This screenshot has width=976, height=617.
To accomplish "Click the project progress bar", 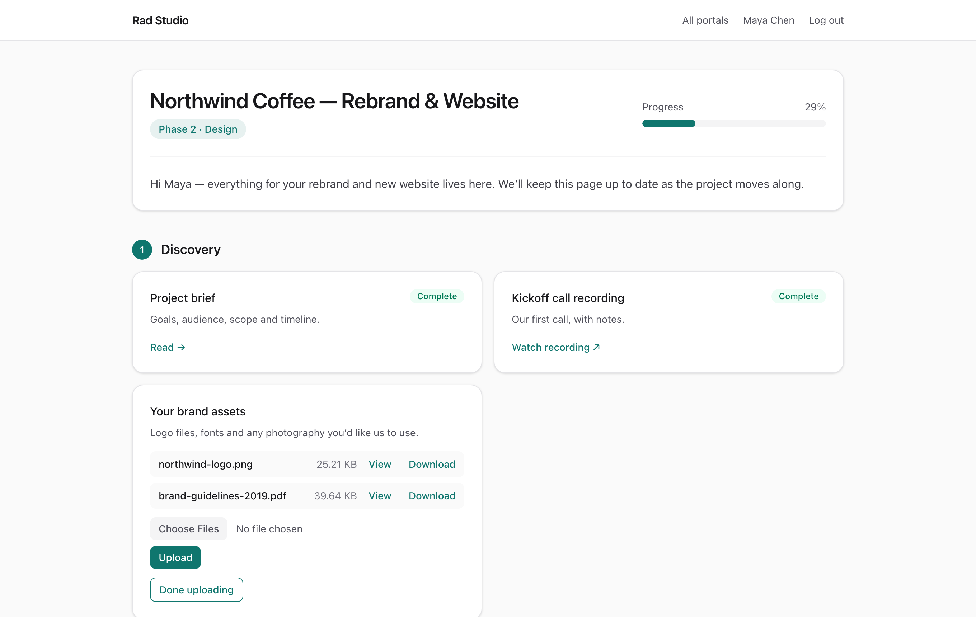I will point(734,123).
